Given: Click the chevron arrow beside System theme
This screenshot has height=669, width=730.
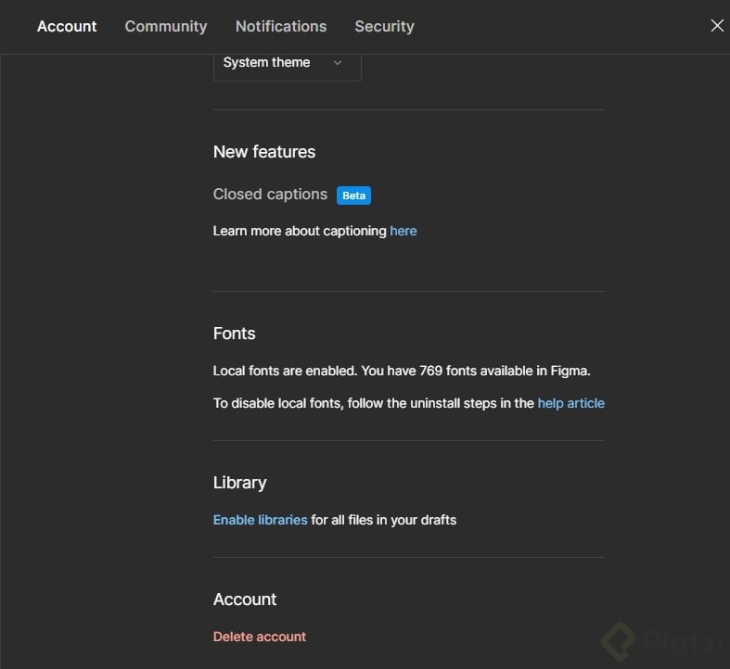Looking at the screenshot, I should coord(338,63).
